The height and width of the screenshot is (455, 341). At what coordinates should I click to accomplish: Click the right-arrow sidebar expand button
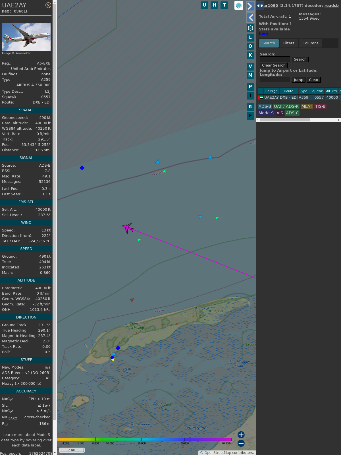pyautogui.click(x=250, y=6)
